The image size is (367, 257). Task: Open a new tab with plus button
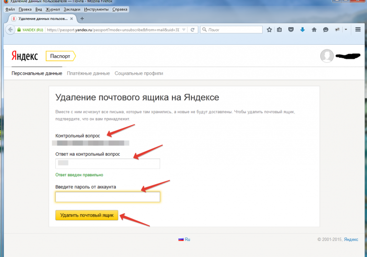(x=82, y=19)
